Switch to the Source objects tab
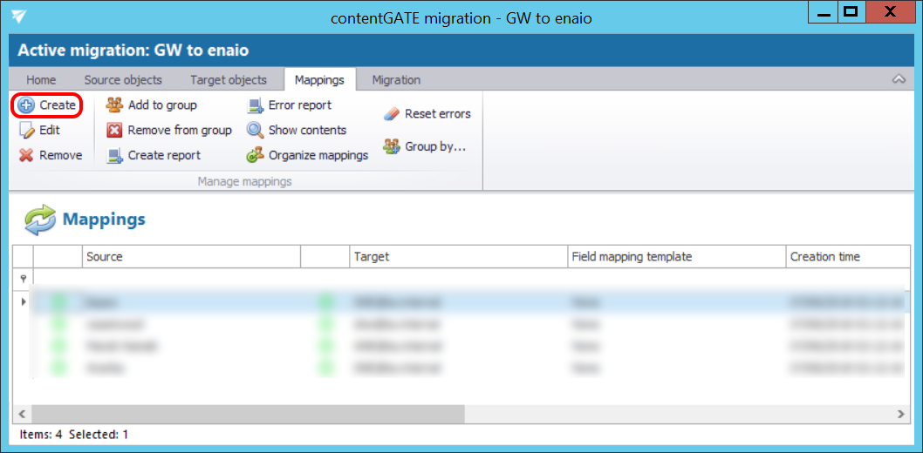Image resolution: width=923 pixels, height=453 pixels. tap(123, 80)
